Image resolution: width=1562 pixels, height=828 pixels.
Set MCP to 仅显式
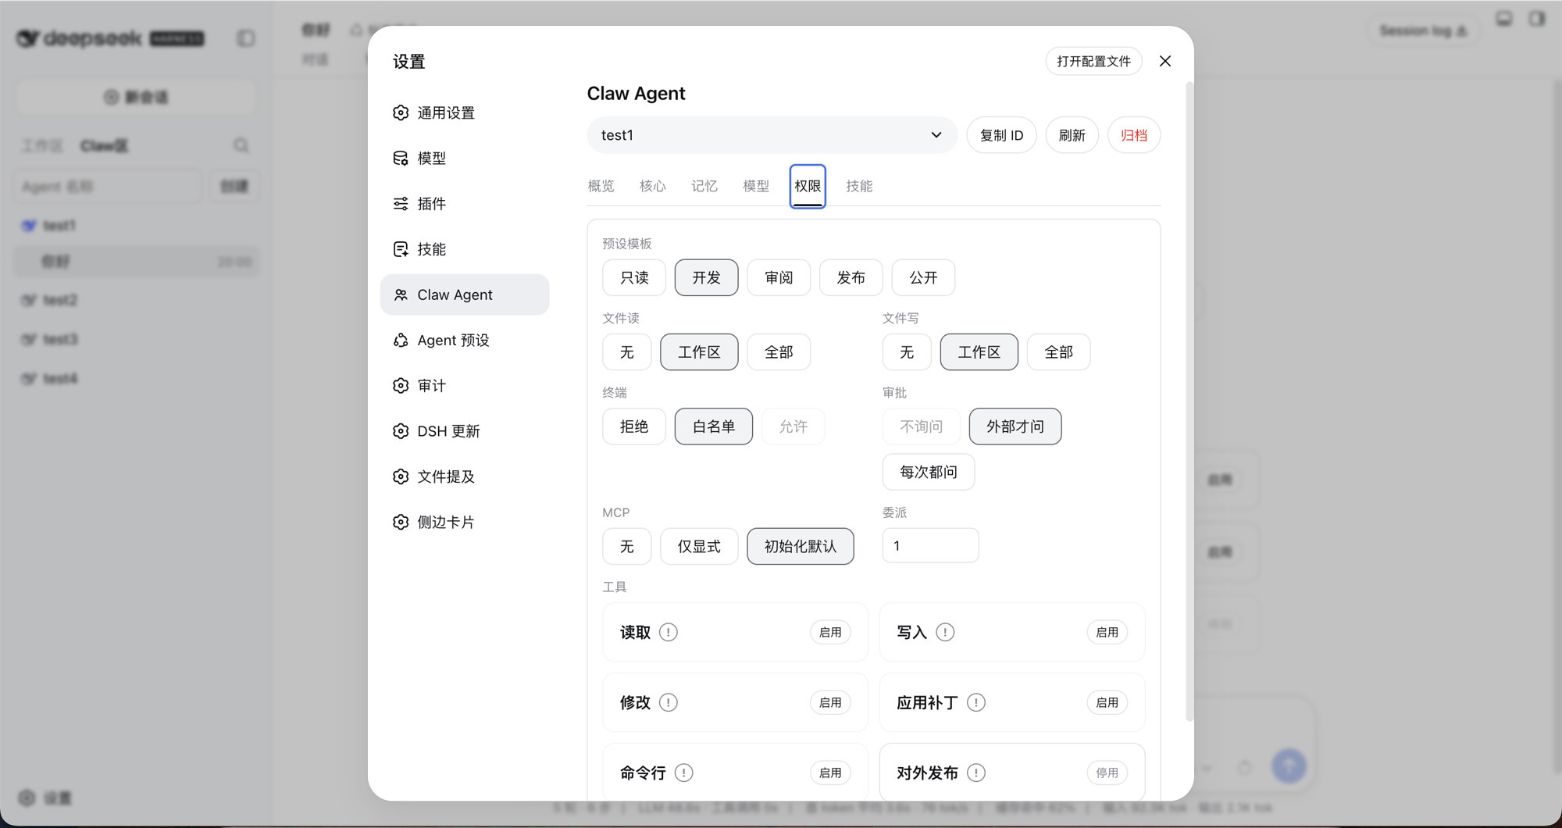699,546
